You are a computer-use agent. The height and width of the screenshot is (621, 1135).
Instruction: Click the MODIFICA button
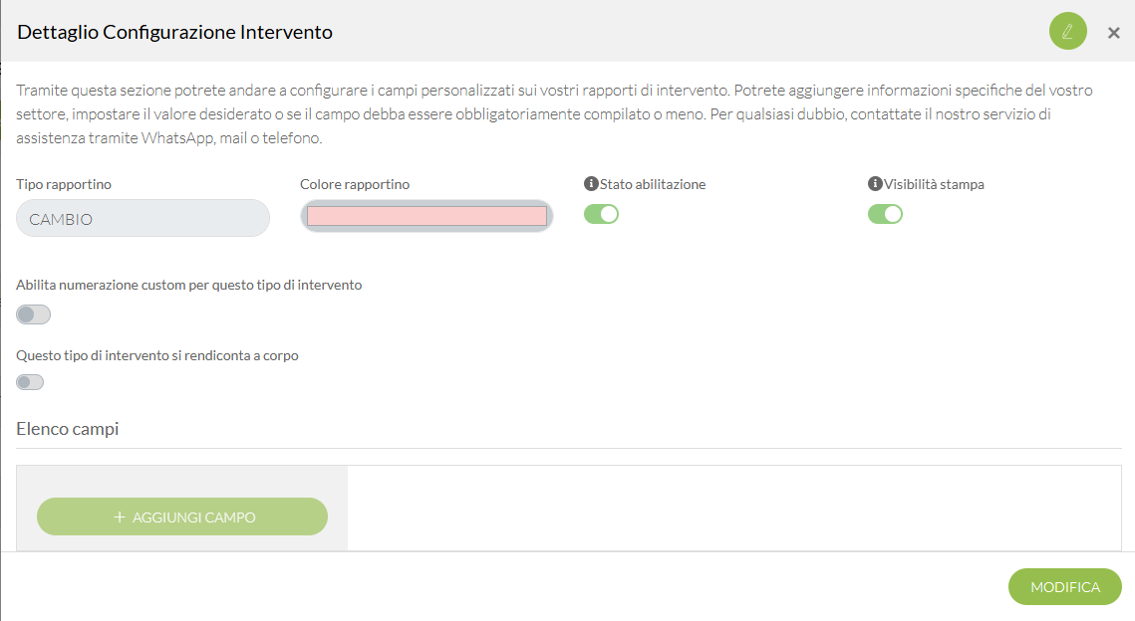tap(1065, 587)
